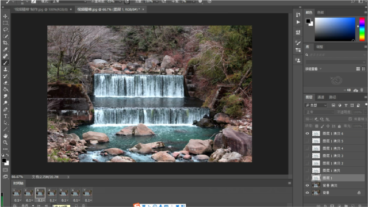
Task: Select the Clone Stamp tool
Action: [x=5, y=70]
